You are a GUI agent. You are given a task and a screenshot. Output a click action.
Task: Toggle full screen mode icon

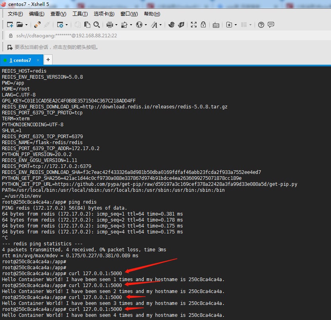(194, 25)
